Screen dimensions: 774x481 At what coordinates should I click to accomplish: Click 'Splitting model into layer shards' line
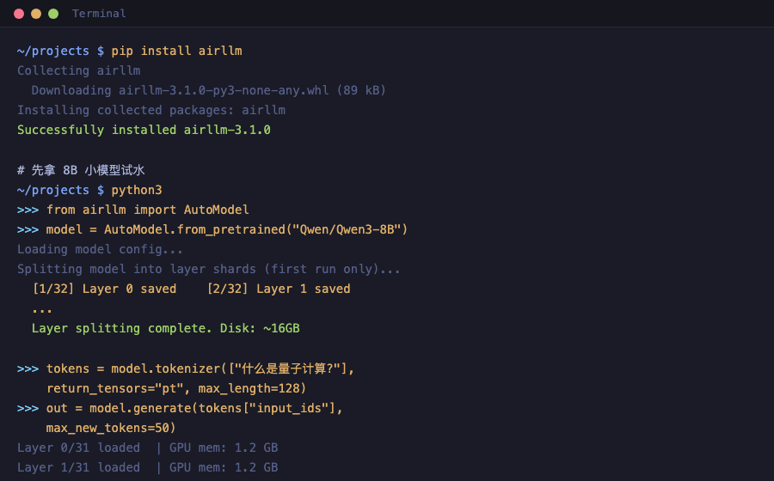209,269
